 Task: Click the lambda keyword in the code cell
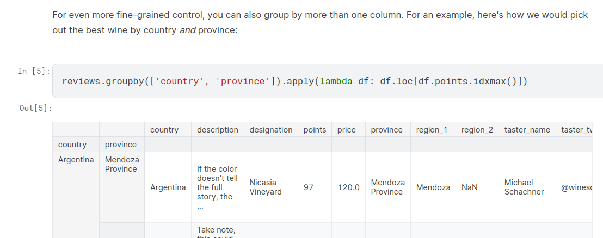point(336,82)
